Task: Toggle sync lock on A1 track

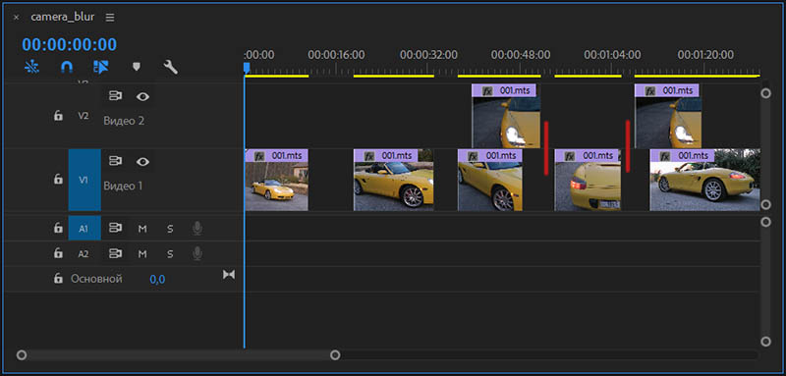Action: pos(116,229)
